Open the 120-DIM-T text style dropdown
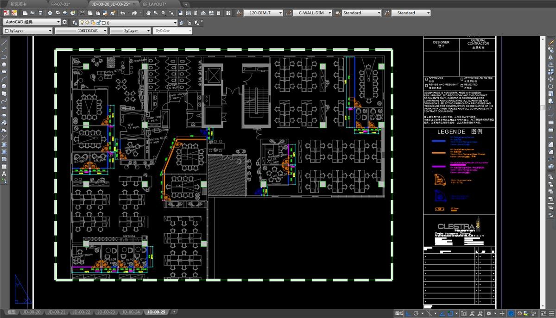Screen dimensions: 556x318 pyautogui.click(x=263, y=13)
